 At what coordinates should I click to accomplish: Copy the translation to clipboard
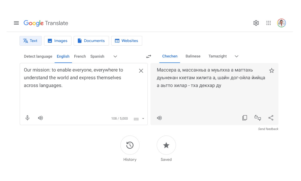pos(244,118)
